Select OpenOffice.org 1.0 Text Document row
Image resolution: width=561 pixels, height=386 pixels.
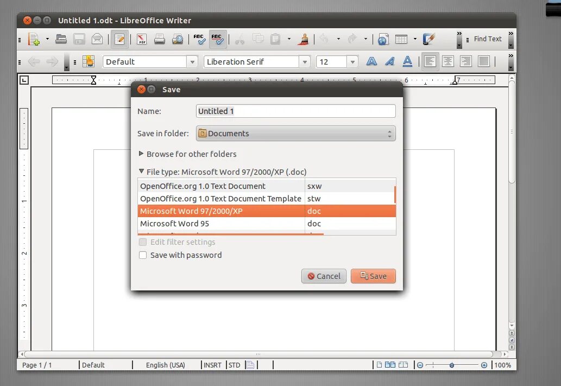pos(267,186)
